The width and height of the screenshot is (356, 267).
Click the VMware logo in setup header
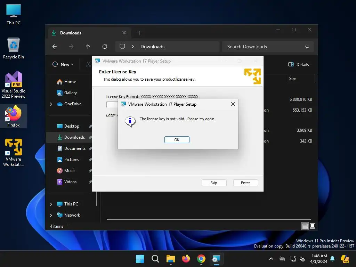pyautogui.click(x=252, y=76)
